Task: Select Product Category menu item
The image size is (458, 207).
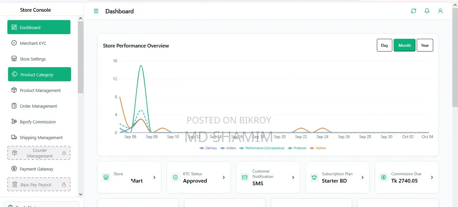Action: point(40,74)
